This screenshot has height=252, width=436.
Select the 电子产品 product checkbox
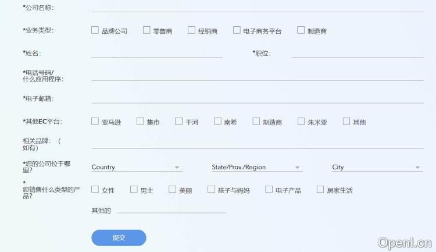point(269,190)
